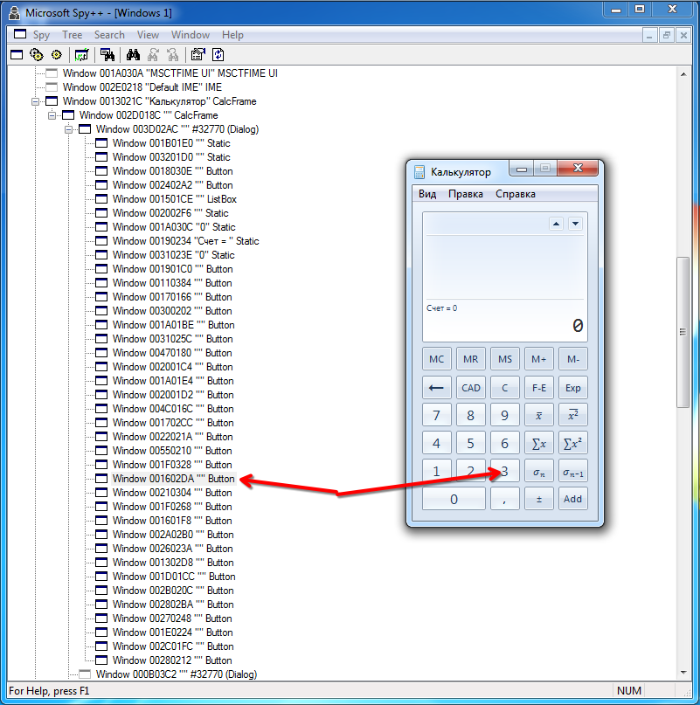Collapse the Window 003D02AC Dialog node
700x705 pixels.
pyautogui.click(x=68, y=129)
